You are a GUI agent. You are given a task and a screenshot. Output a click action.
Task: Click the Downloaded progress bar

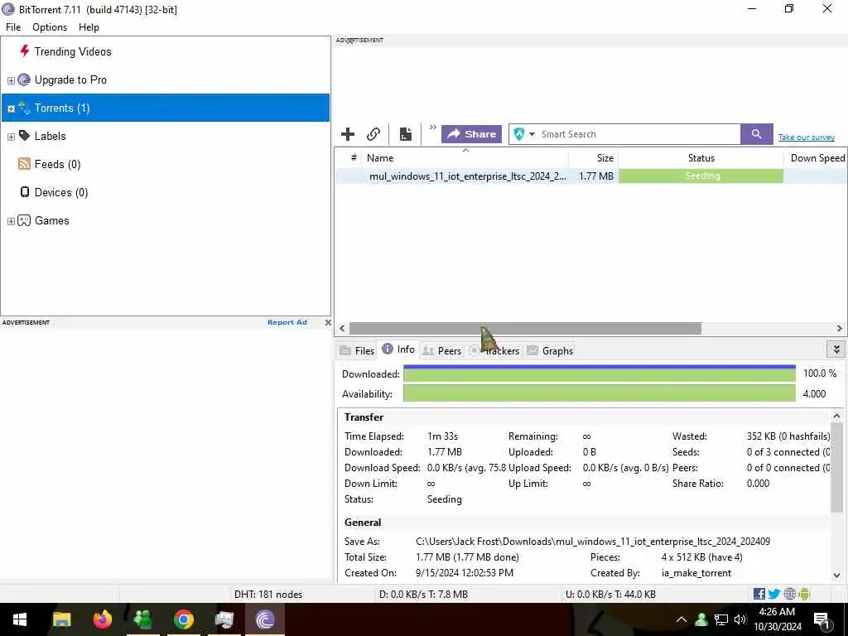pyautogui.click(x=600, y=373)
